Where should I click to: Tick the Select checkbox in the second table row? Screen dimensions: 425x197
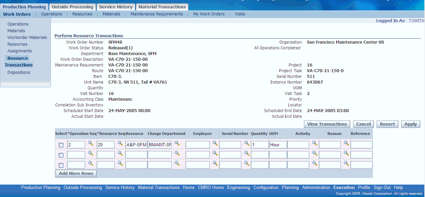coord(61,155)
